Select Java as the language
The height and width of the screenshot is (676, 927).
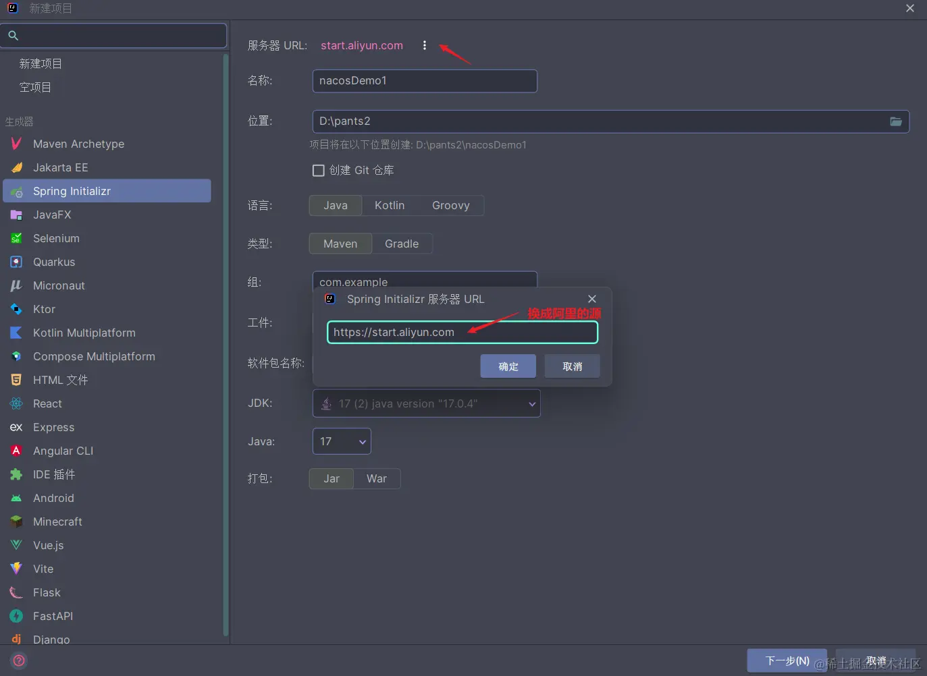click(336, 205)
